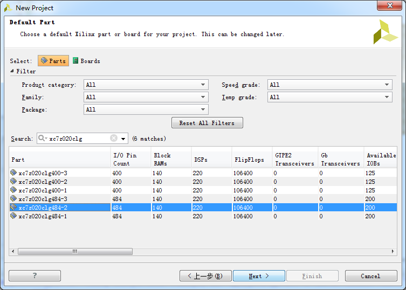Screen dimensions: 406x290
Task: Click I/O pin count 484 in xc7z020clg484-3 row
Action: click(117, 199)
